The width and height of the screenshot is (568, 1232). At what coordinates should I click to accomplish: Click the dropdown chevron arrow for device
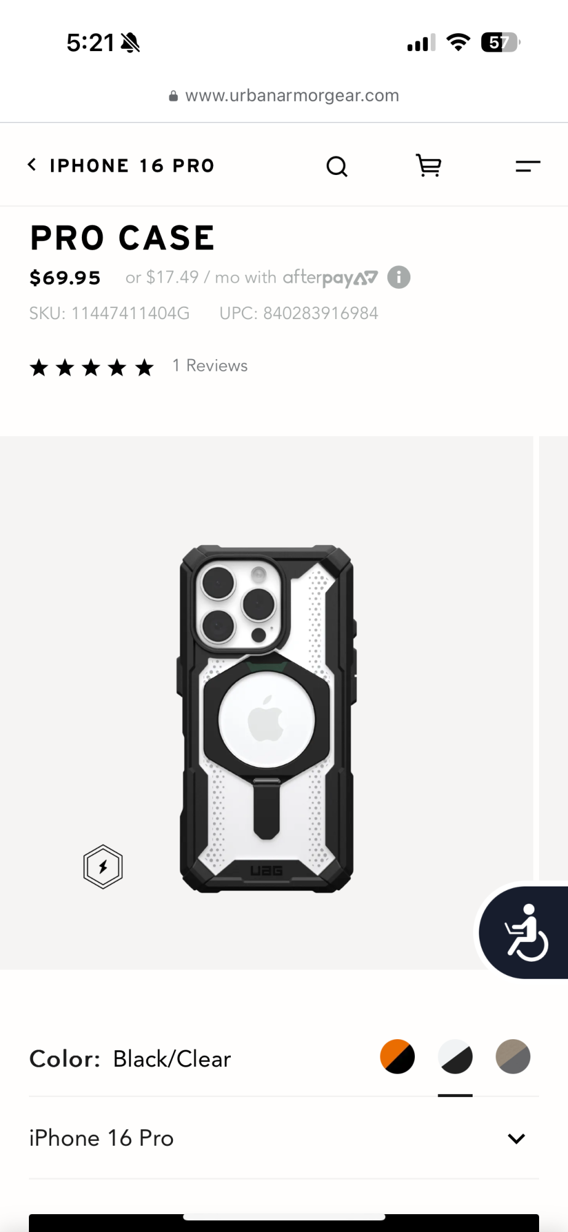tap(516, 1139)
